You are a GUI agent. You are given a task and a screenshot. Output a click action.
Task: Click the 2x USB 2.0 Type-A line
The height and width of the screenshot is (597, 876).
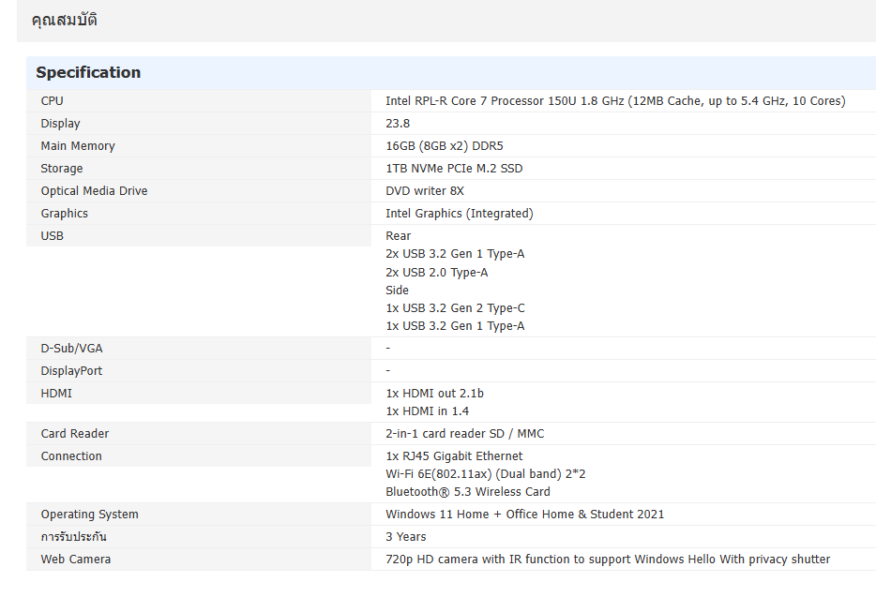[436, 273]
